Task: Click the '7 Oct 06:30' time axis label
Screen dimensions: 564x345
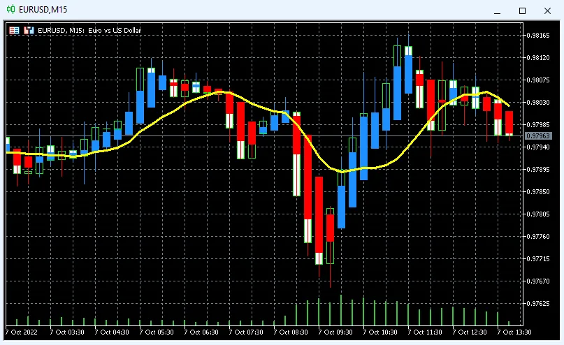Action: (x=201, y=332)
